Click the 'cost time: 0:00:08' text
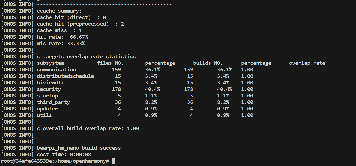This screenshot has width=356, height=166. tap(64, 155)
